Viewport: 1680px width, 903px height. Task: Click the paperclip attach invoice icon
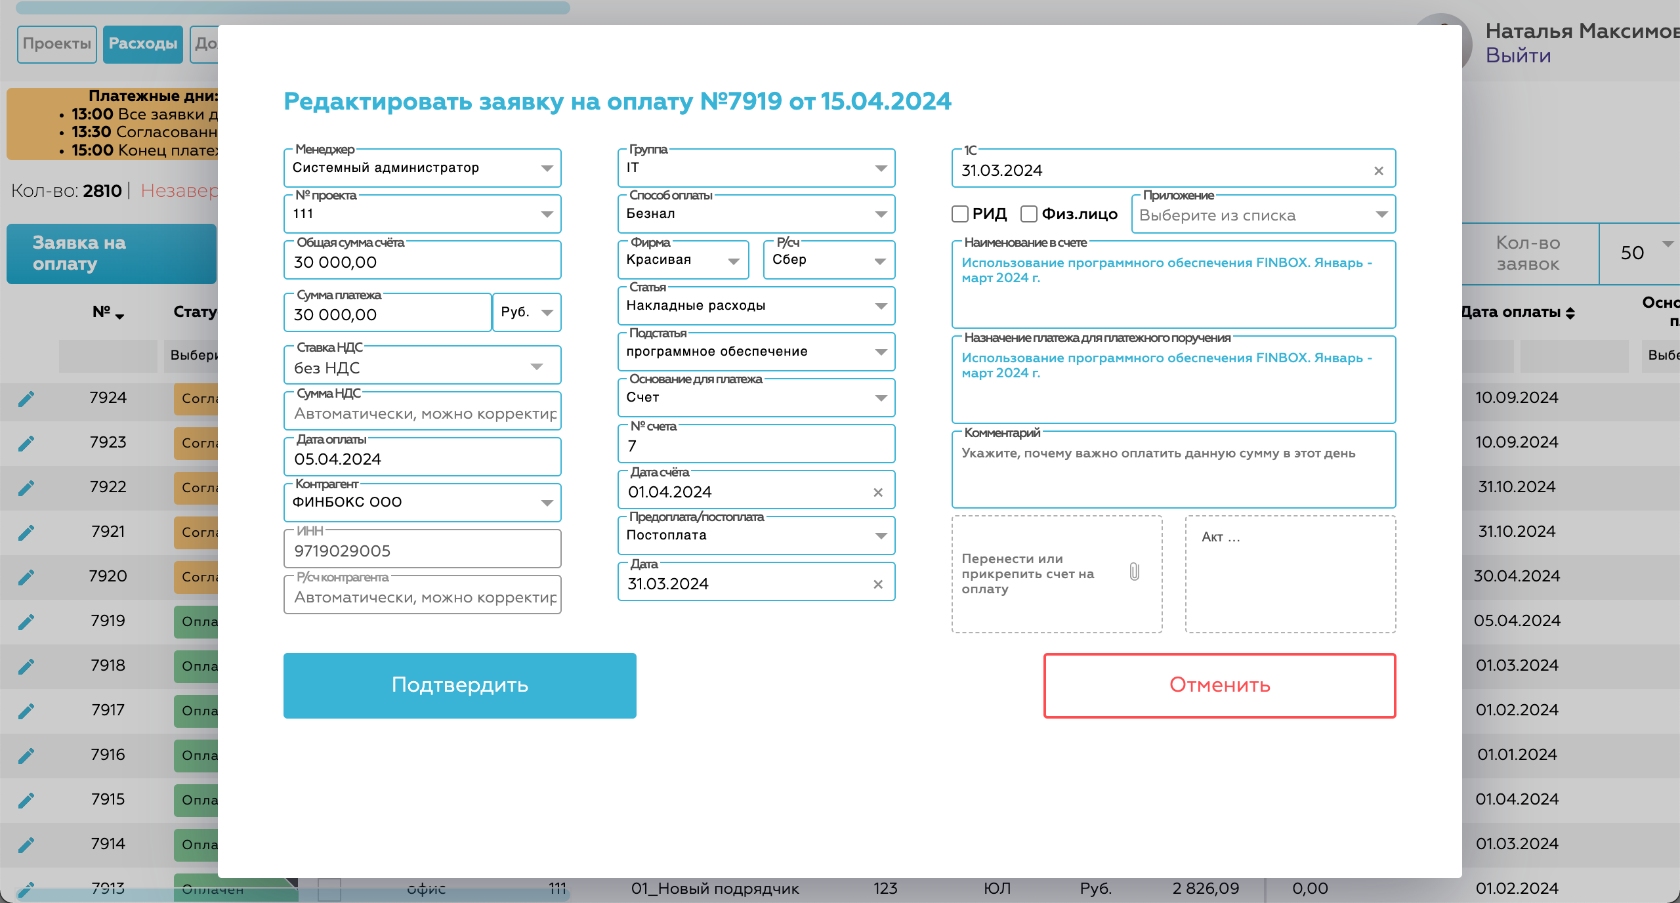(1134, 572)
